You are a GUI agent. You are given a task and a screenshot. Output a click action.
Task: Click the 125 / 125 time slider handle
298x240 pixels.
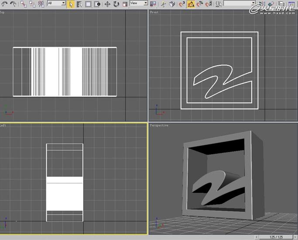pos(276,237)
